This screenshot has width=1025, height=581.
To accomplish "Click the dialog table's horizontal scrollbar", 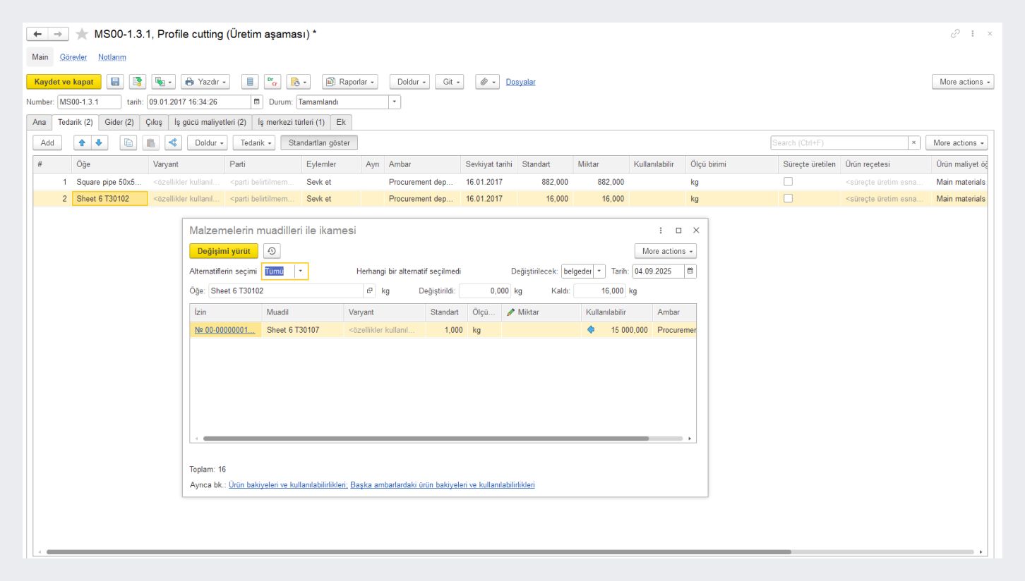I will point(425,438).
